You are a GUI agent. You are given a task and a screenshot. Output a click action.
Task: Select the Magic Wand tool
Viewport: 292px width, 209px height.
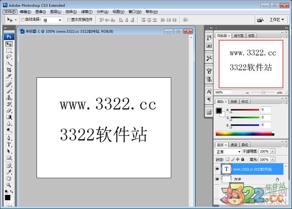point(9,63)
